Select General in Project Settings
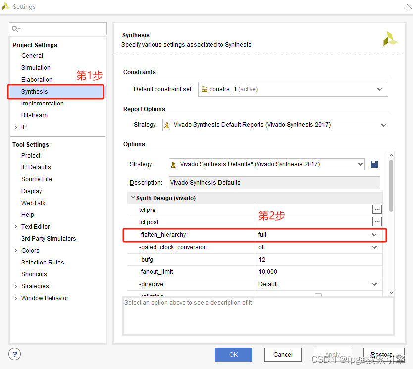 click(32, 56)
